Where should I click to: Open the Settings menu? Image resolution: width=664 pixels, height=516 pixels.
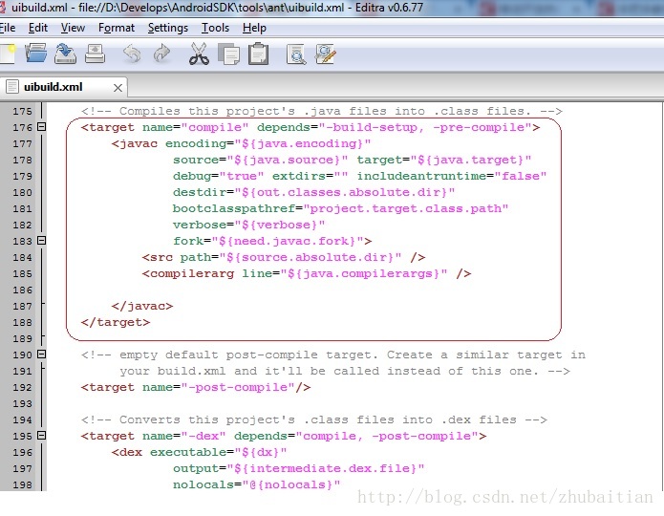tap(167, 28)
